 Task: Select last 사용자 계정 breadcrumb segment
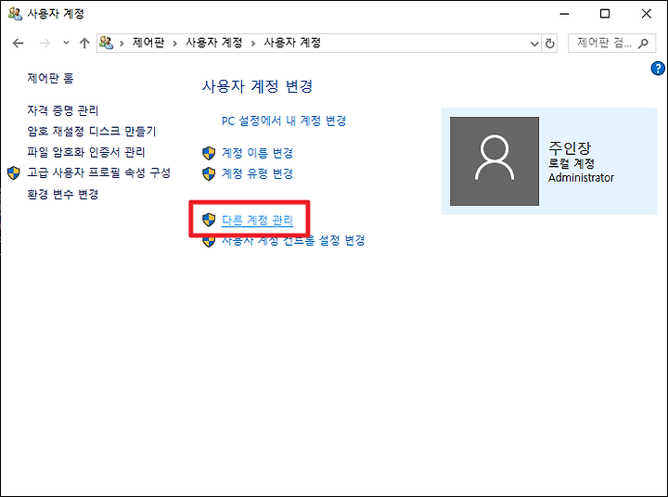(292, 43)
